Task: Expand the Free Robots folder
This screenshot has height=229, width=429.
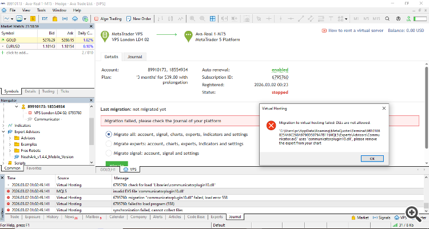Action: click(10, 151)
